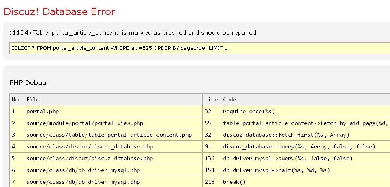Screen dimensions: 390x187
Task: Click the 'break()' code cell
Action: 305,182
